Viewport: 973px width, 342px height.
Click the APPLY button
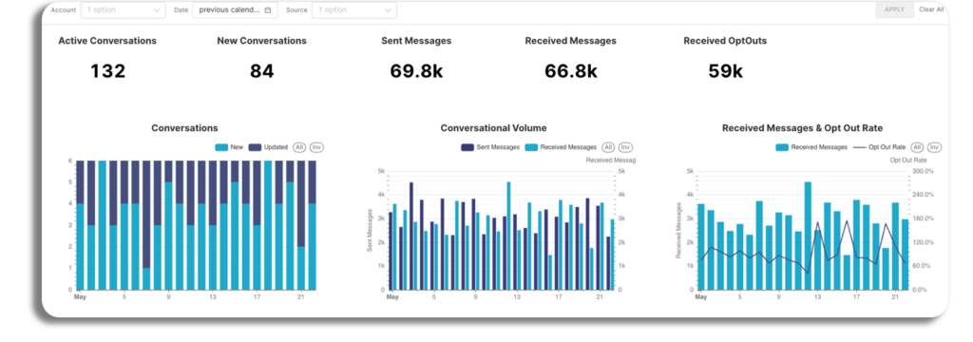coord(894,9)
